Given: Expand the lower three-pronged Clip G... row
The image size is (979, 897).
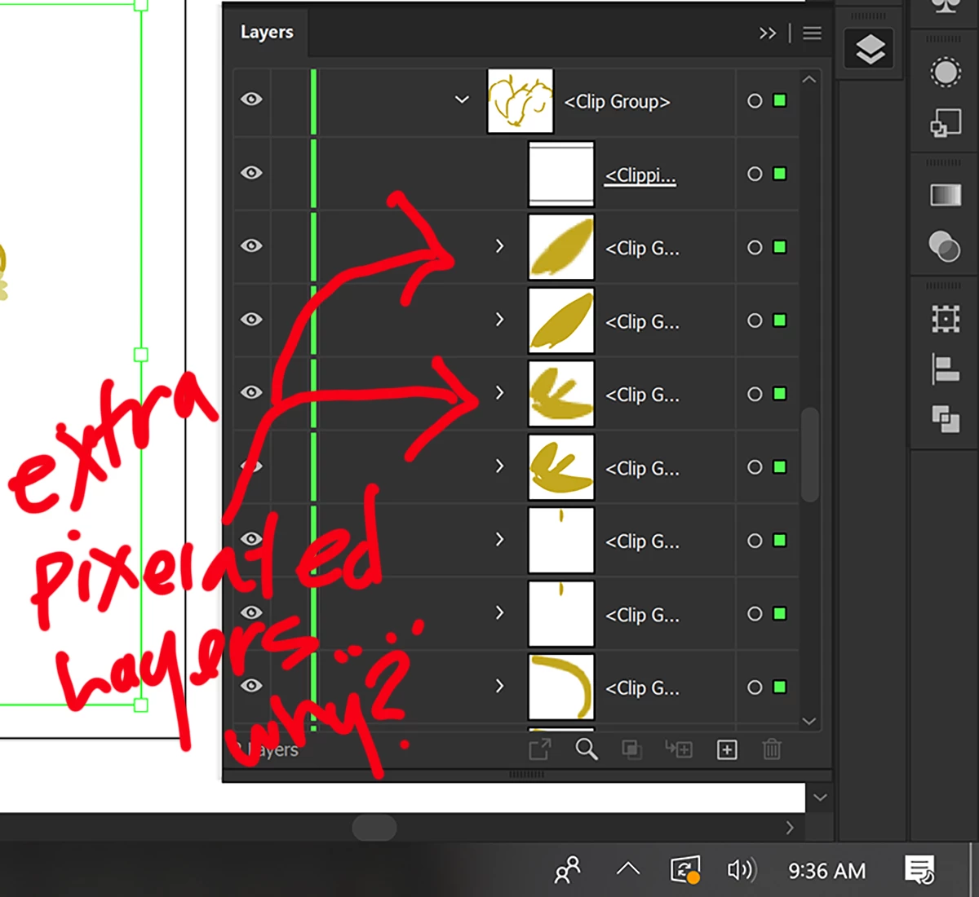Looking at the screenshot, I should (x=499, y=466).
